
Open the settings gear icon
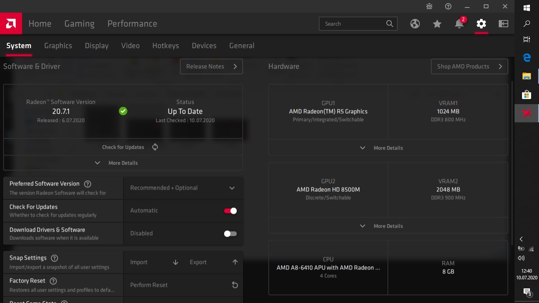click(481, 24)
